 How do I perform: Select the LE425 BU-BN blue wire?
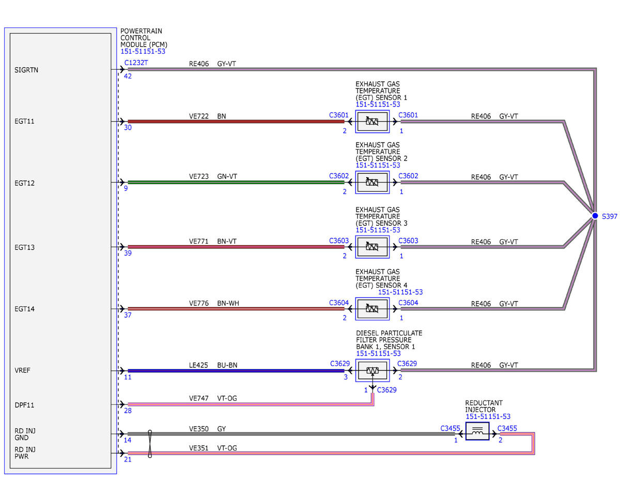coord(236,370)
